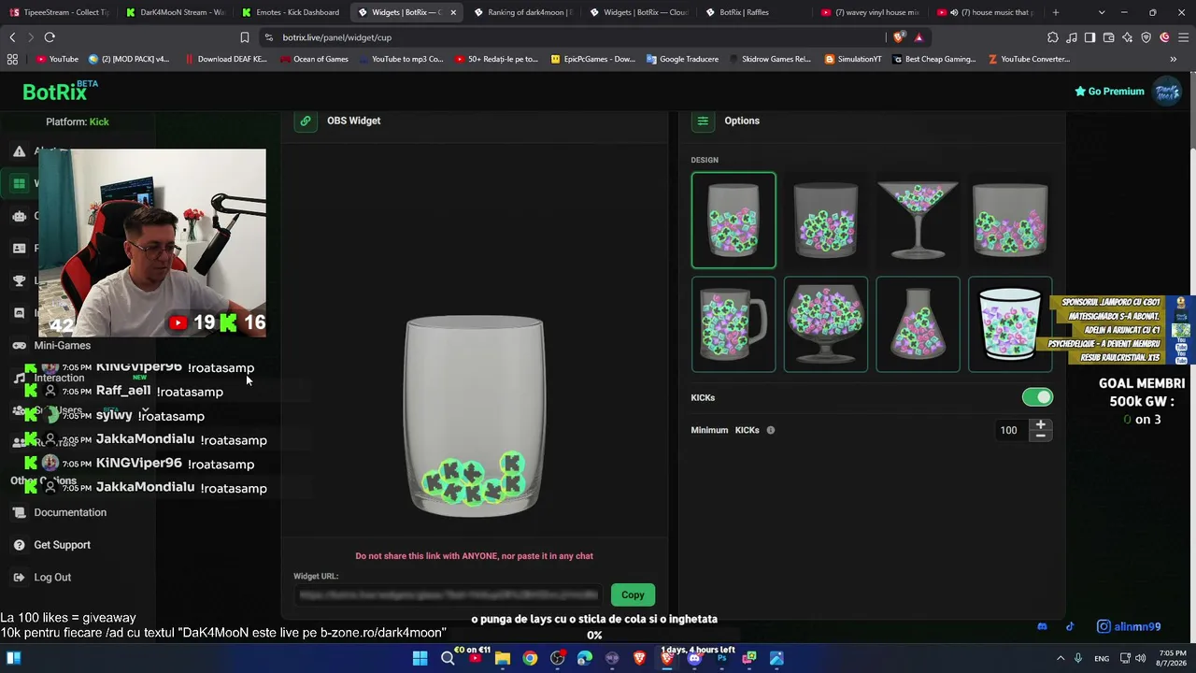Open the Best Cheap Gaming bookmark
1196x673 pixels.
(933, 59)
